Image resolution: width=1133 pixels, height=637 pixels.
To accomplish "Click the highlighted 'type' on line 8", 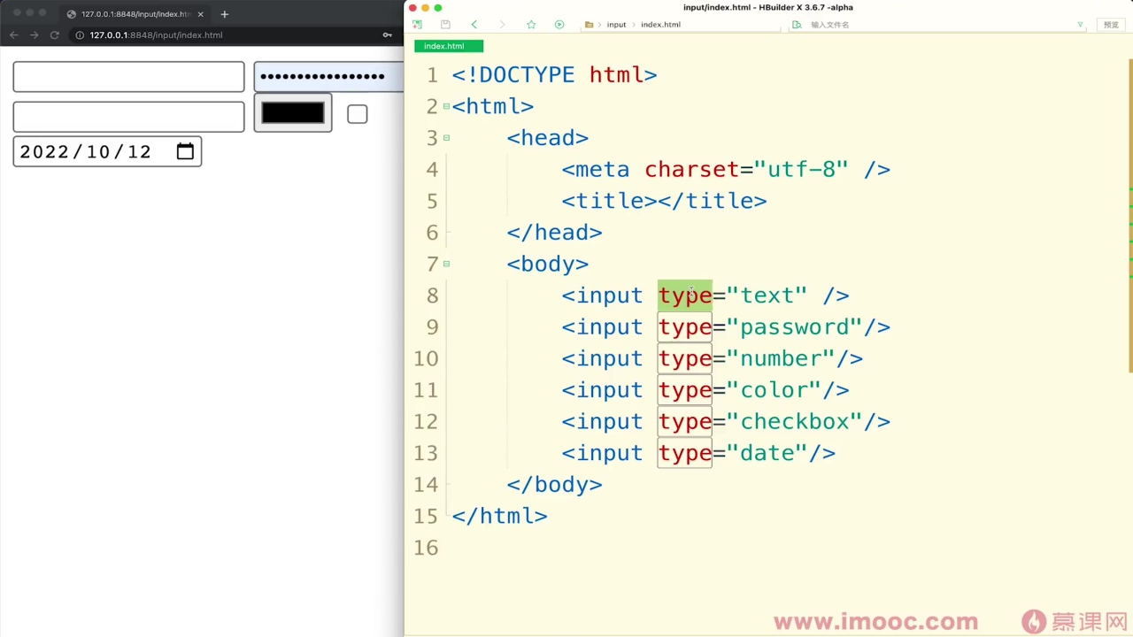I will (x=685, y=295).
